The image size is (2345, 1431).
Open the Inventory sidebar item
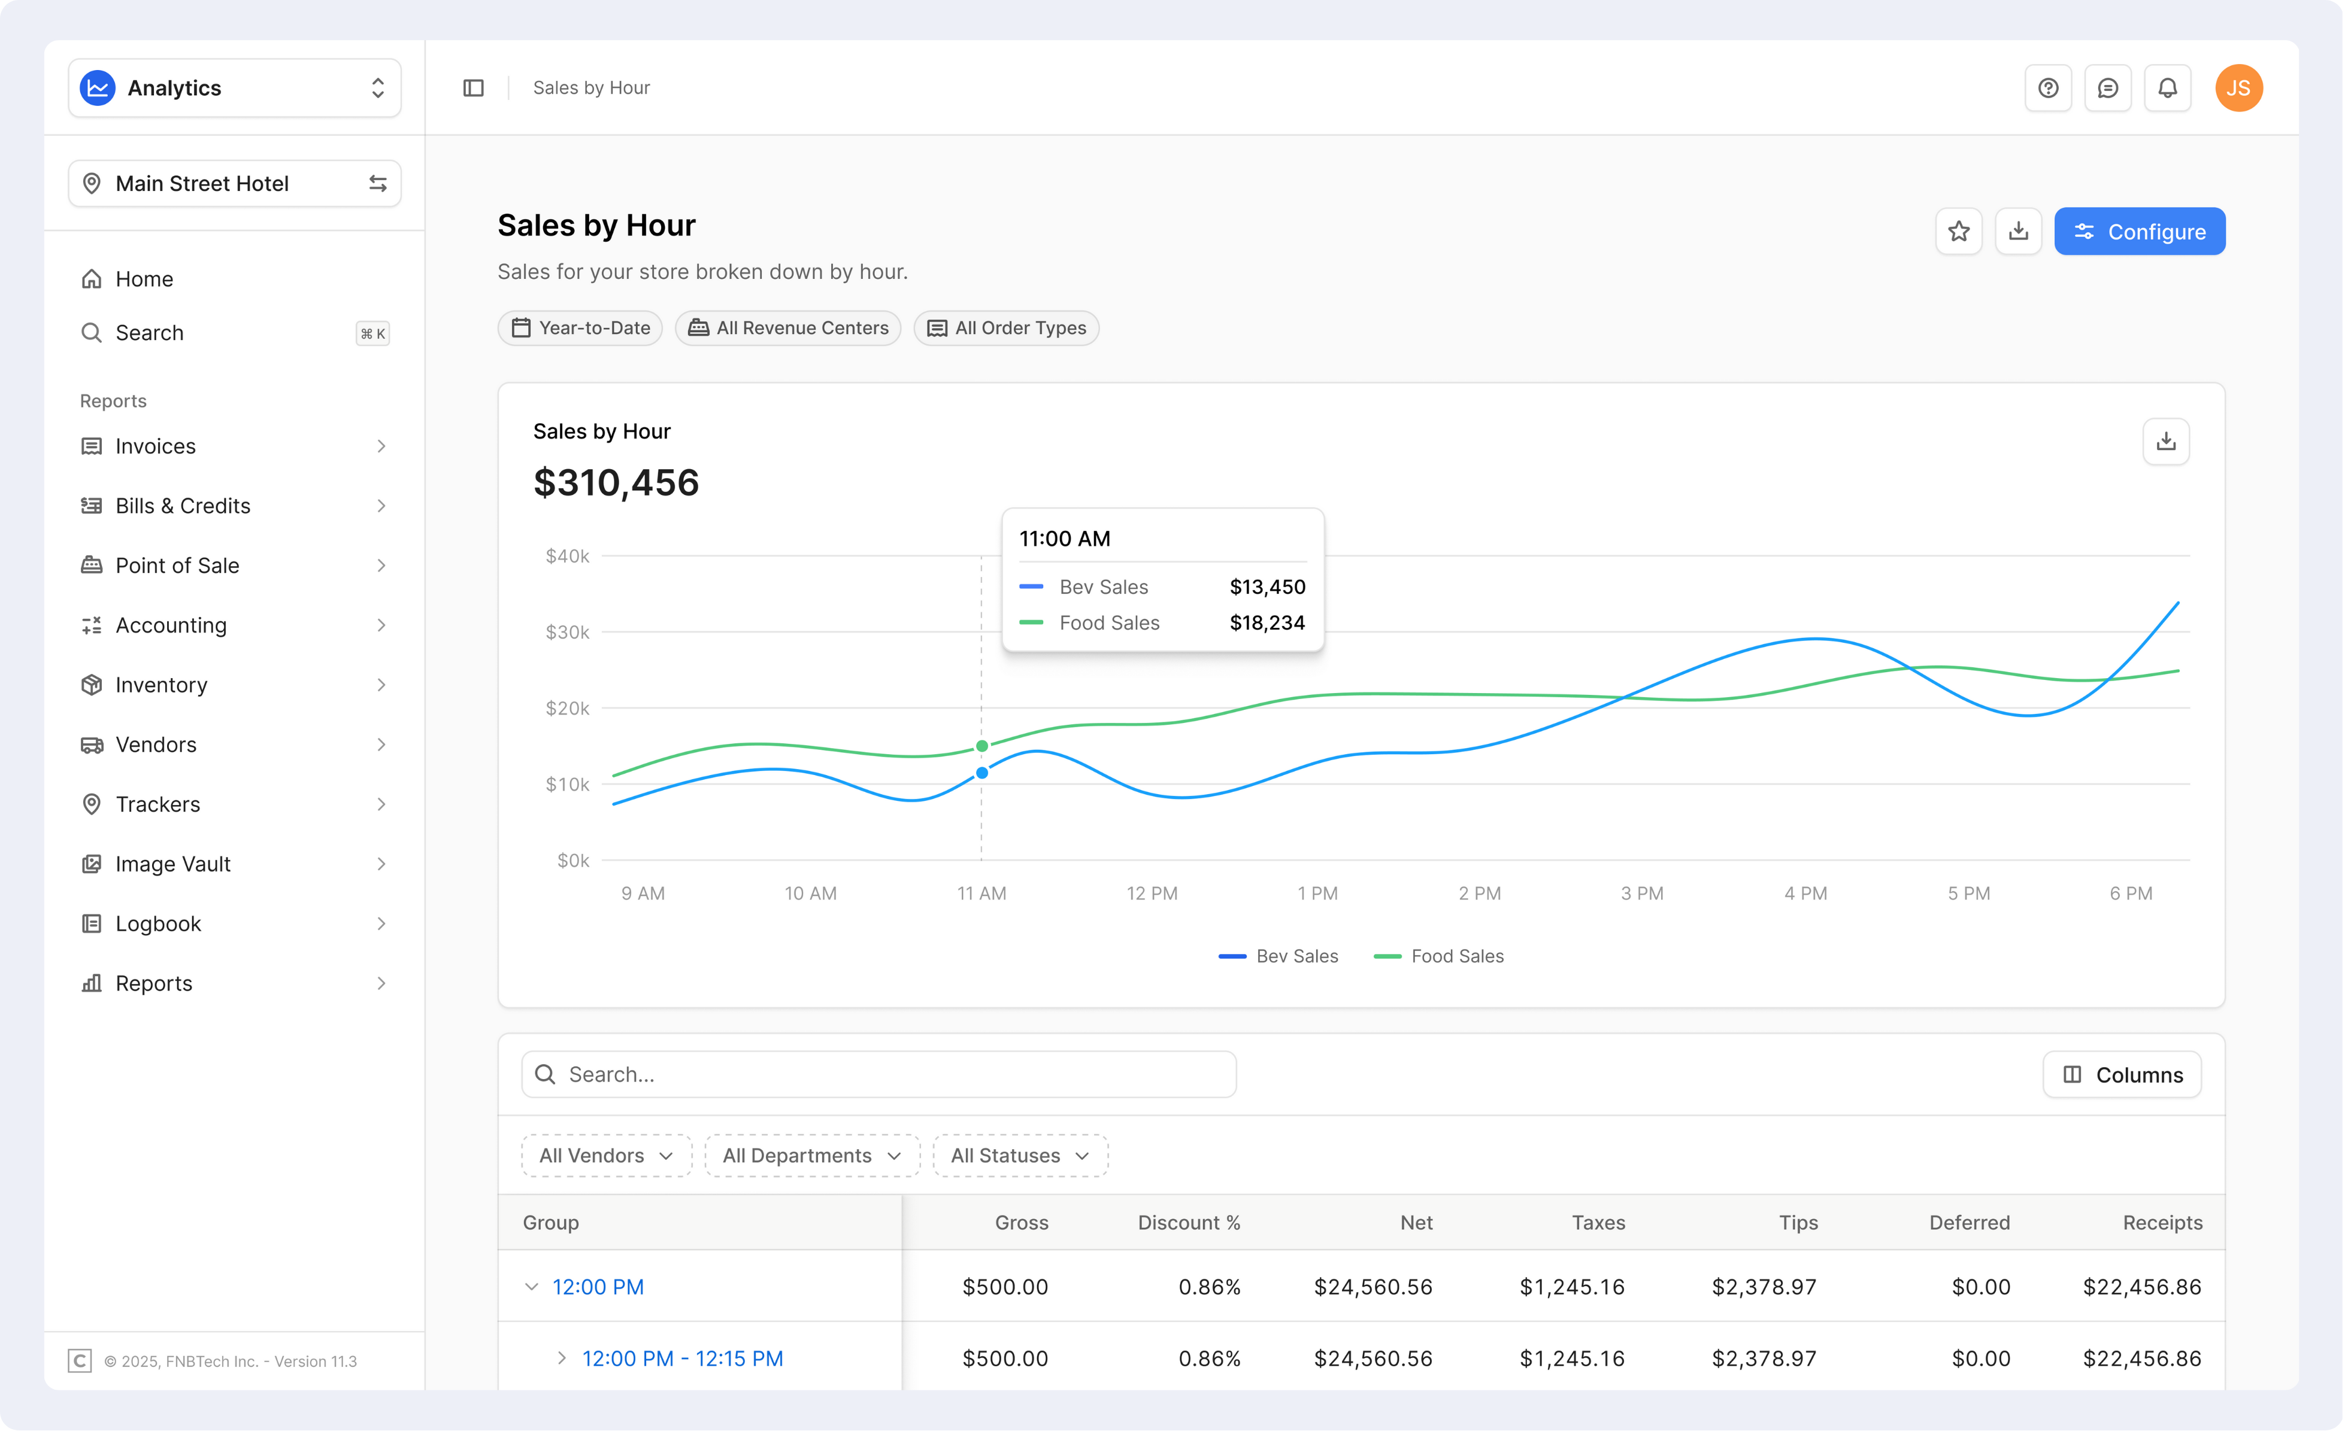click(x=234, y=685)
